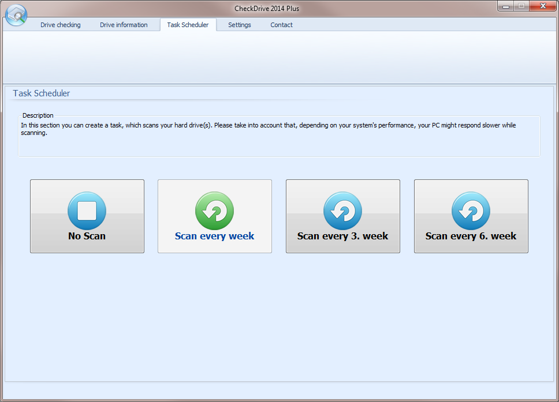Open the Drive checking tab
Screen dimensions: 559x402
pos(60,25)
